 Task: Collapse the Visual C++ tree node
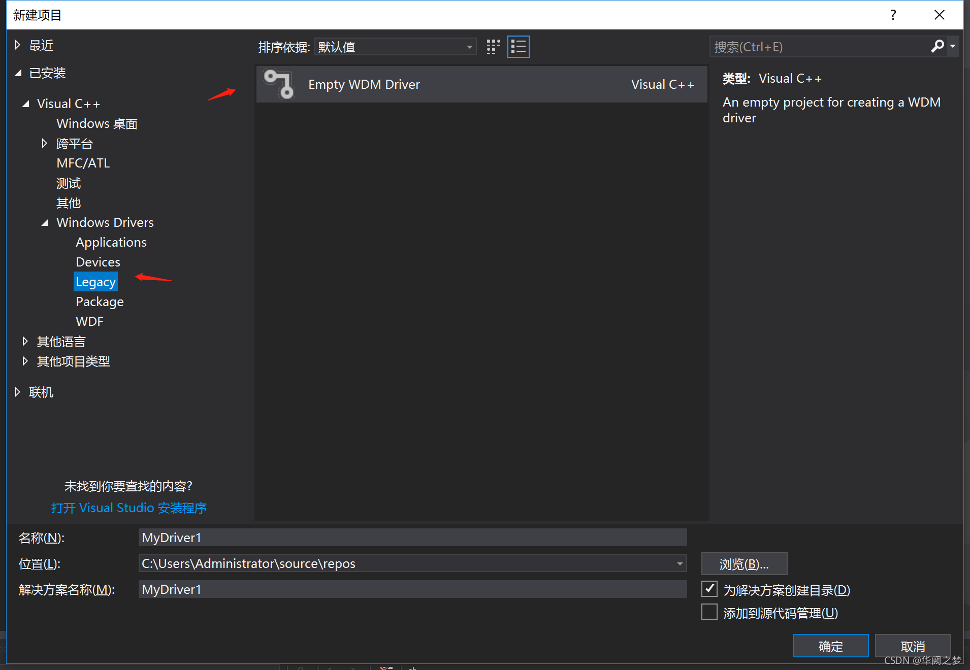[x=26, y=104]
